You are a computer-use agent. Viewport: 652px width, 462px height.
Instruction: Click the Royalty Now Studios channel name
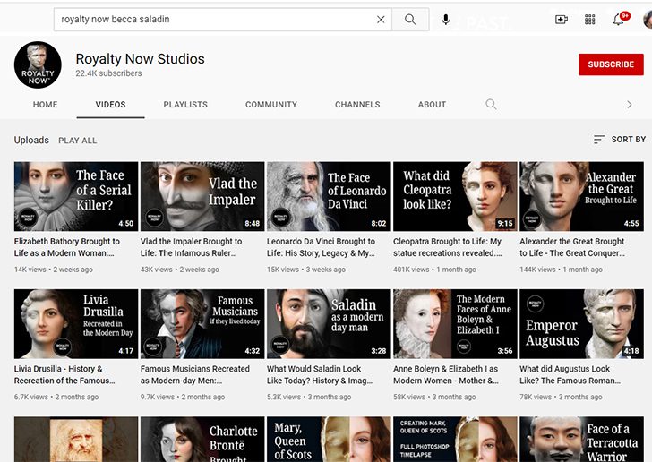pos(140,58)
